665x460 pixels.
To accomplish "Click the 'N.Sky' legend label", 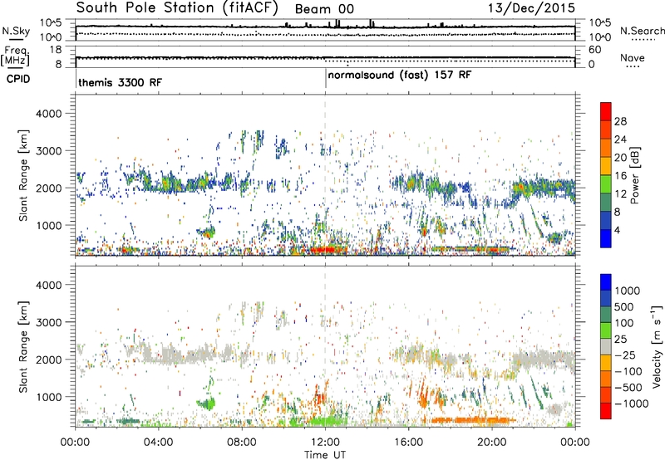I will pyautogui.click(x=16, y=31).
